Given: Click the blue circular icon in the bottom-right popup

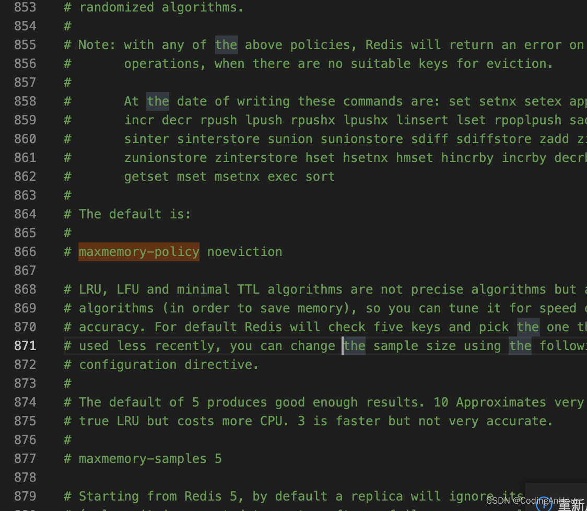Looking at the screenshot, I should (x=543, y=504).
